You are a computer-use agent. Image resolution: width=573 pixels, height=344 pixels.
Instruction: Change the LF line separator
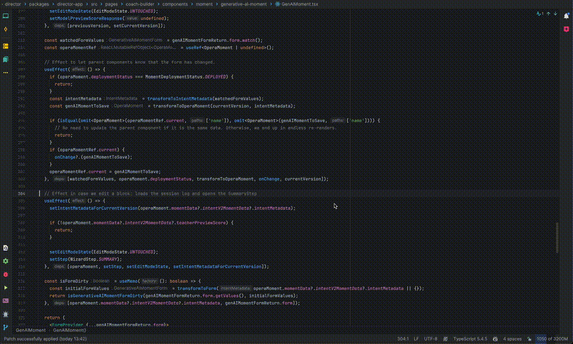click(x=416, y=339)
